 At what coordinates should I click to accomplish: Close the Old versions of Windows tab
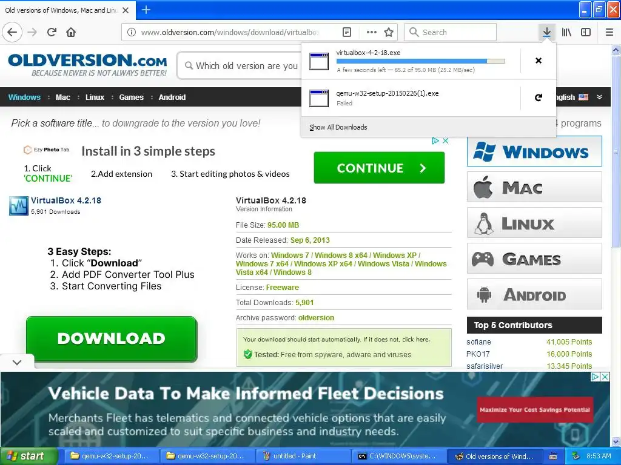coord(126,10)
